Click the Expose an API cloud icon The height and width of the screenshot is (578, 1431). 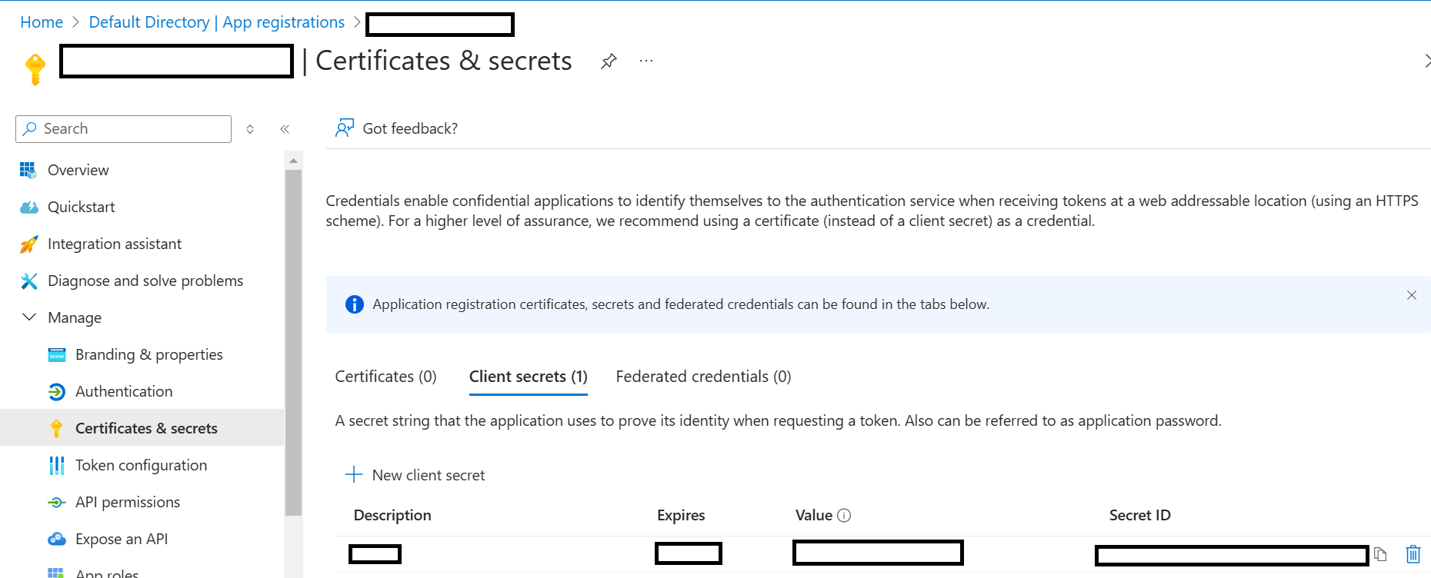(x=57, y=539)
